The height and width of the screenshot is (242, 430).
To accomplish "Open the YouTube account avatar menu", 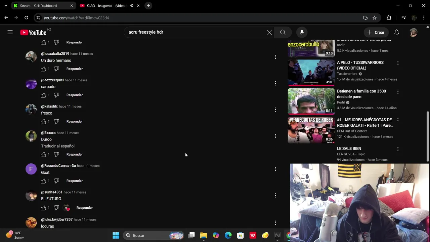I will pyautogui.click(x=413, y=32).
